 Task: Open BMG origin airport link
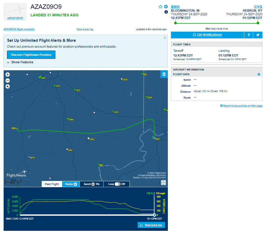pyautogui.click(x=175, y=7)
